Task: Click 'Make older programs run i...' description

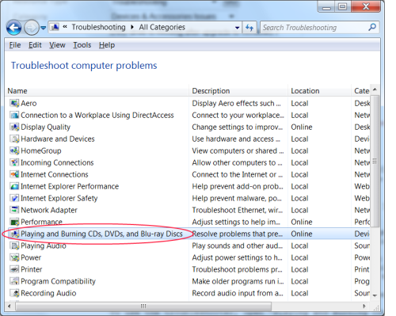Action: pyautogui.click(x=238, y=281)
